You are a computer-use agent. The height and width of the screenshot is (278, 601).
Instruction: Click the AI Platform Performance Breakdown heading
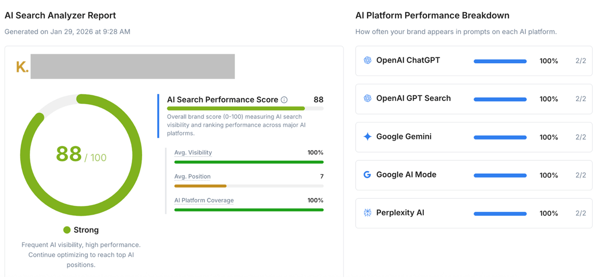(x=432, y=16)
